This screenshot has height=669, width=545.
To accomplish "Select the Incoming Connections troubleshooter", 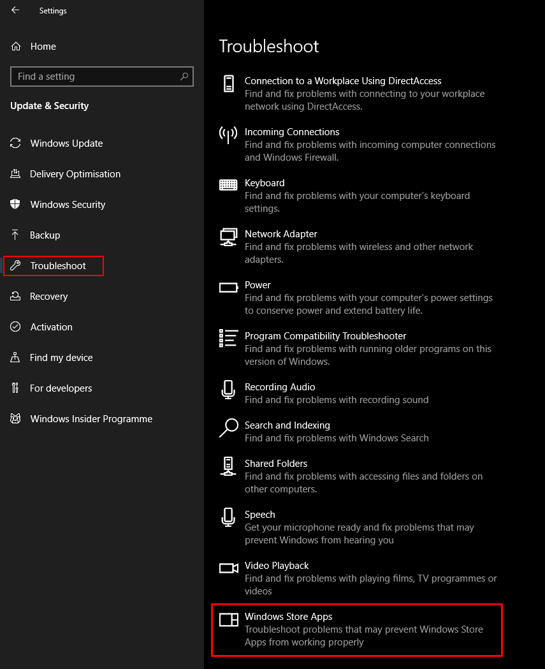I will 292,132.
